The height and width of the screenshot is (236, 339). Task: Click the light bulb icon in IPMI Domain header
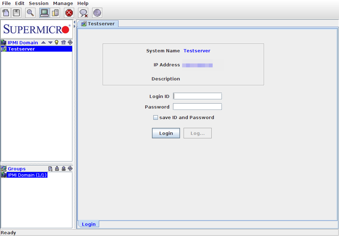57,42
